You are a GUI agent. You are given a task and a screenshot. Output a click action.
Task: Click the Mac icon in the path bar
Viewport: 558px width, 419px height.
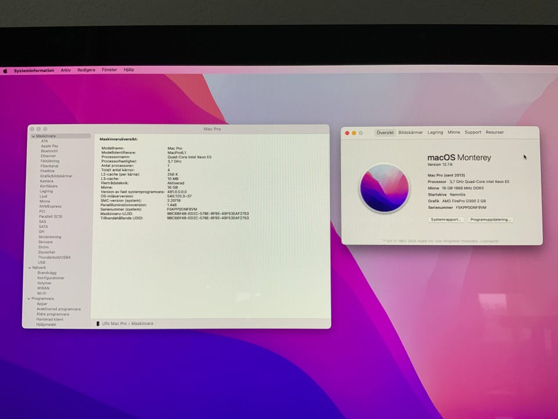coord(98,324)
